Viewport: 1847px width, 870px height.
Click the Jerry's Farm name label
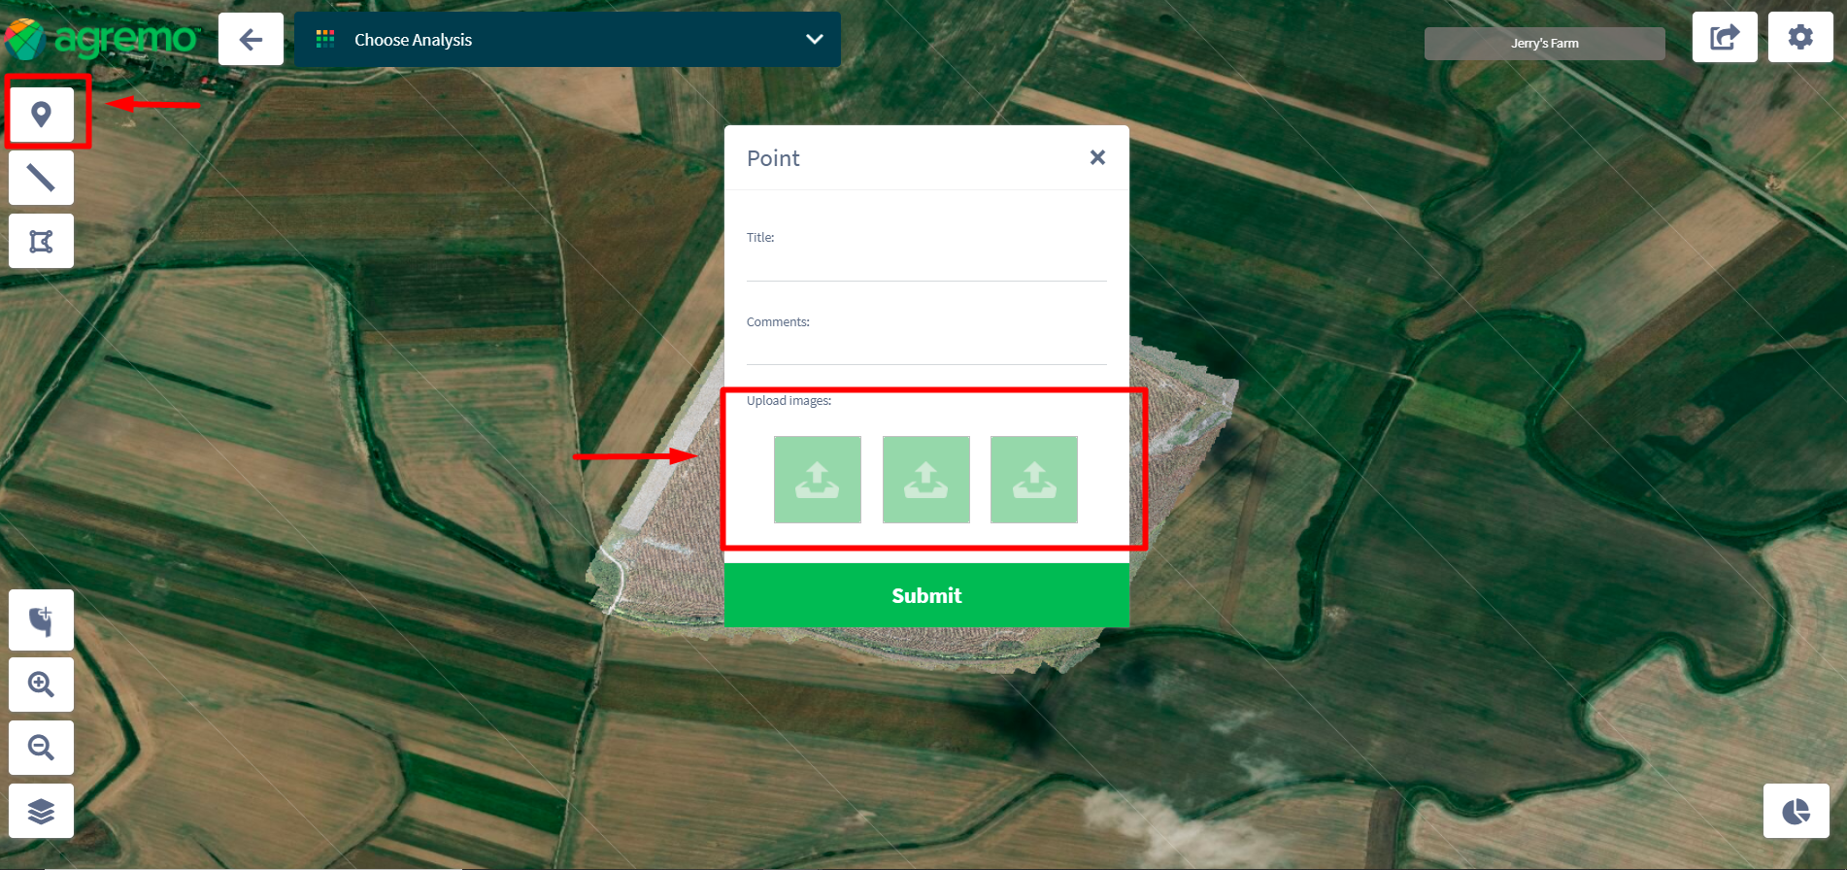pos(1544,44)
